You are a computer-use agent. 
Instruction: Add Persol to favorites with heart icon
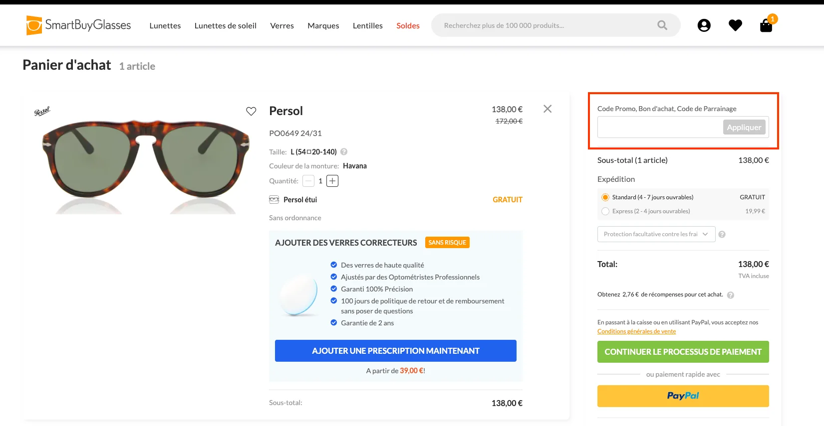pyautogui.click(x=251, y=111)
